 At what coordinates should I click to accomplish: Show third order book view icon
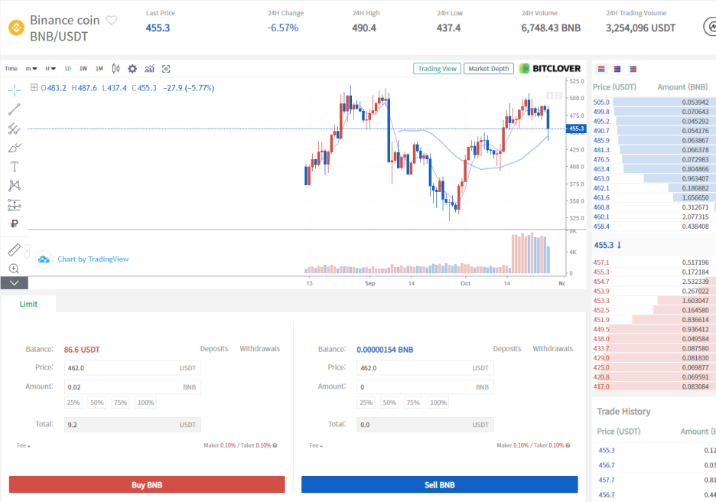[x=633, y=69]
